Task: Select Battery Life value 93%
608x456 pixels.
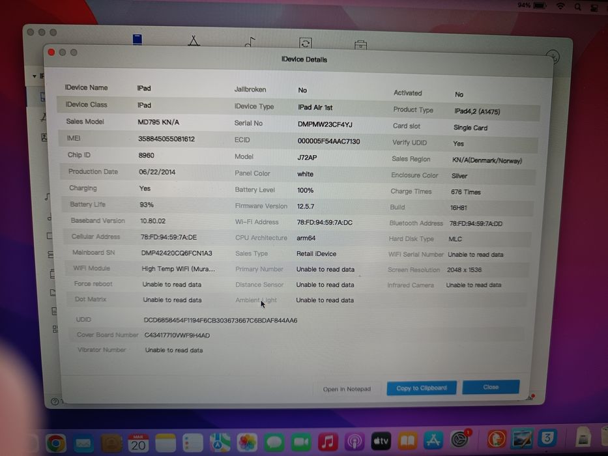Action: [147, 205]
